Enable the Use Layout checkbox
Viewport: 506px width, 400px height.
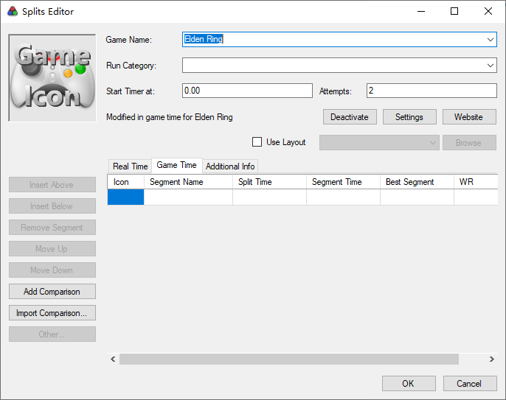tap(257, 142)
